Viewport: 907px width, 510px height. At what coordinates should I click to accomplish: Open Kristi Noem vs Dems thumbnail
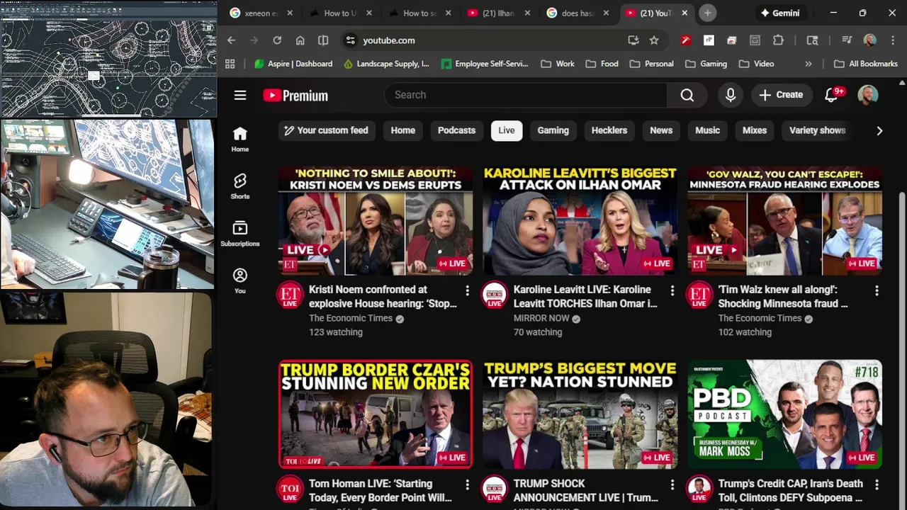(x=376, y=220)
